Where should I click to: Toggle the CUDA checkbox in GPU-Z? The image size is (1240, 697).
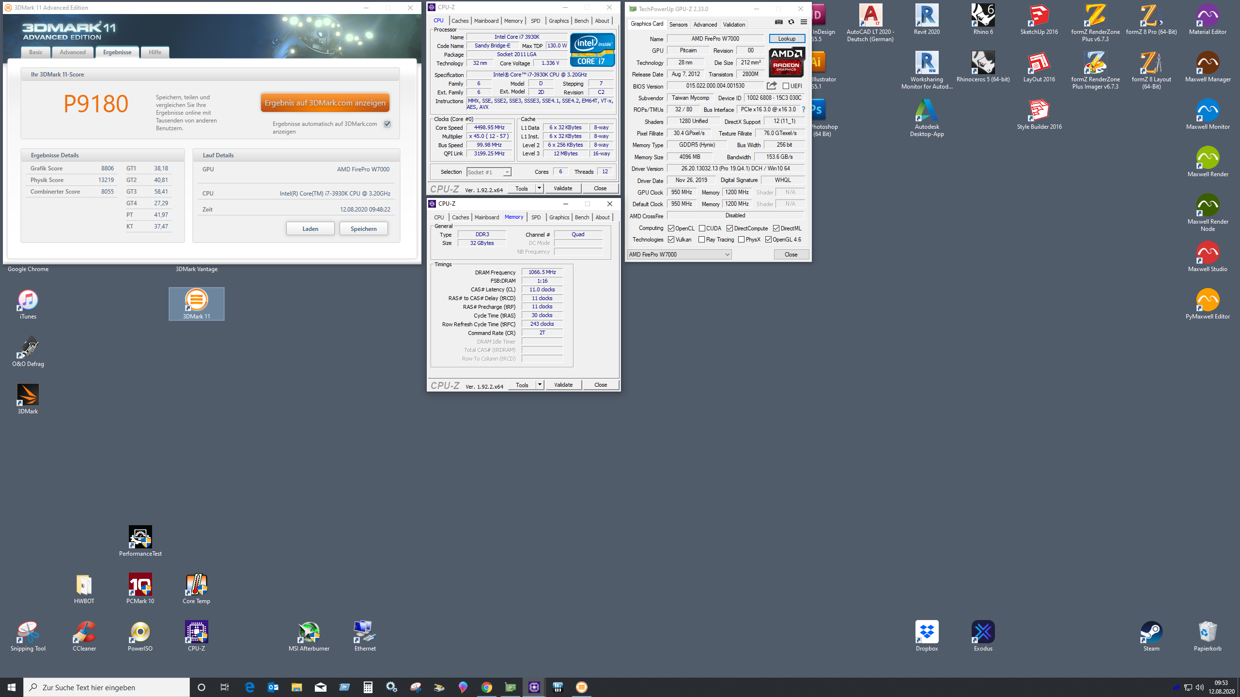(702, 228)
